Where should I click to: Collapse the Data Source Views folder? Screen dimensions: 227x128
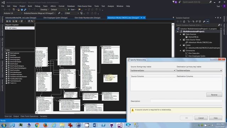click(x=181, y=39)
